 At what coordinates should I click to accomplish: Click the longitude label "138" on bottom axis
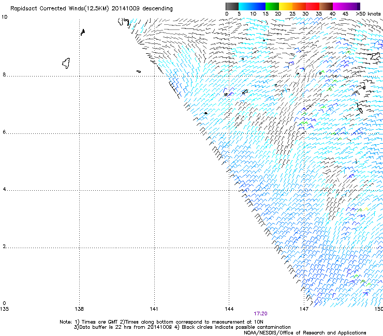(79, 309)
